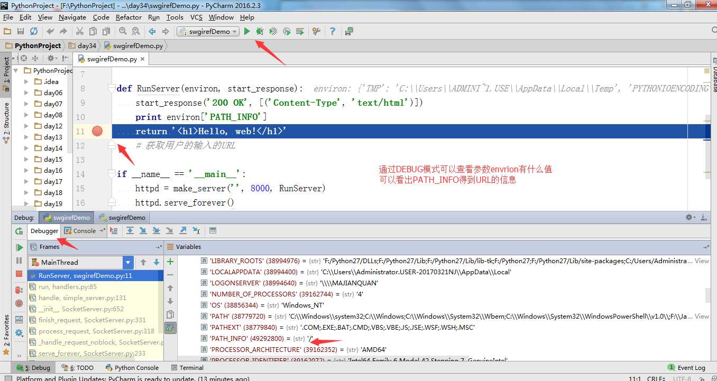This screenshot has height=381, width=717.
Task: Open the Python Console tool window
Action: (x=132, y=368)
